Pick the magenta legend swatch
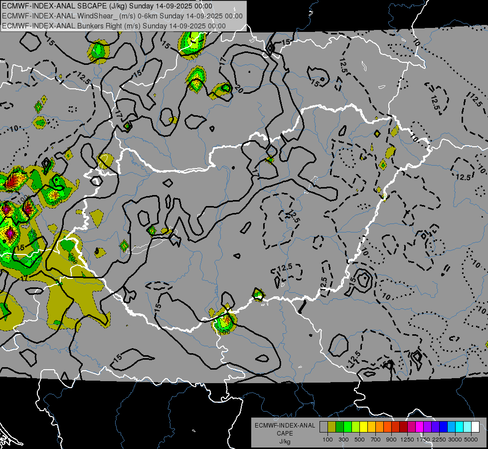The width and height of the screenshot is (488, 449). [x=420, y=427]
